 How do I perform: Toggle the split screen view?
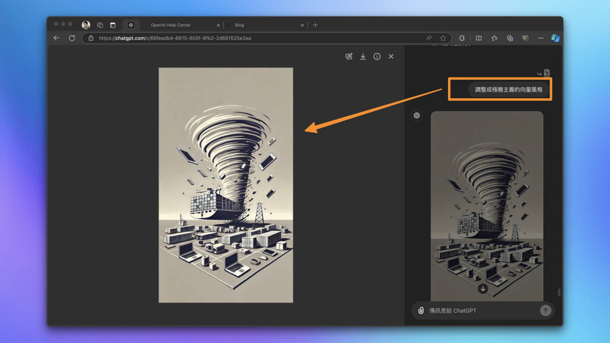coord(478,38)
